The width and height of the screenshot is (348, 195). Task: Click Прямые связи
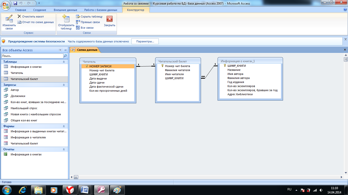coord(88,22)
